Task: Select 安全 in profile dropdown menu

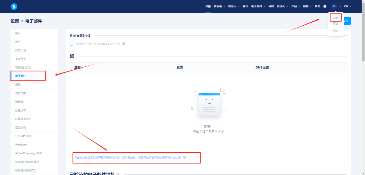Action: click(336, 24)
